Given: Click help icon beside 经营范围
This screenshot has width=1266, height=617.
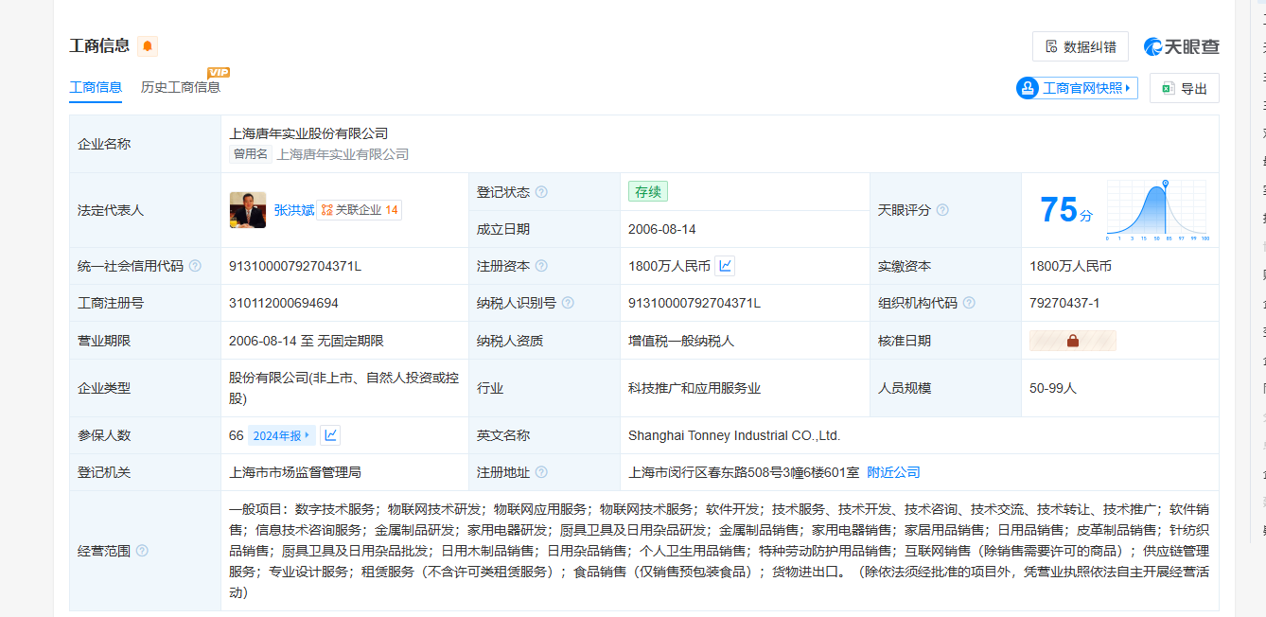Looking at the screenshot, I should tap(142, 551).
